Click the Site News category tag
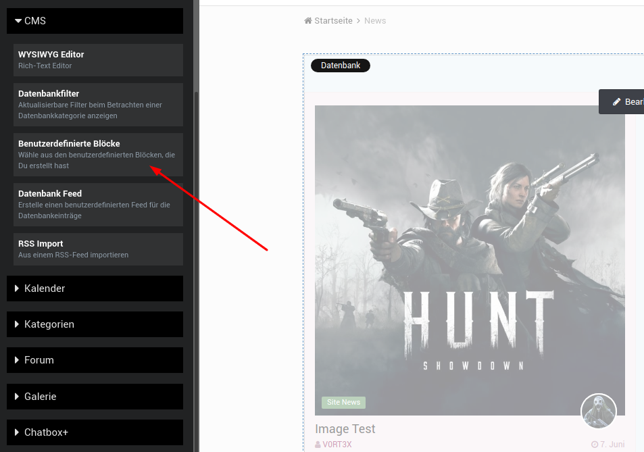Viewport: 644px width, 452px height. pos(343,402)
